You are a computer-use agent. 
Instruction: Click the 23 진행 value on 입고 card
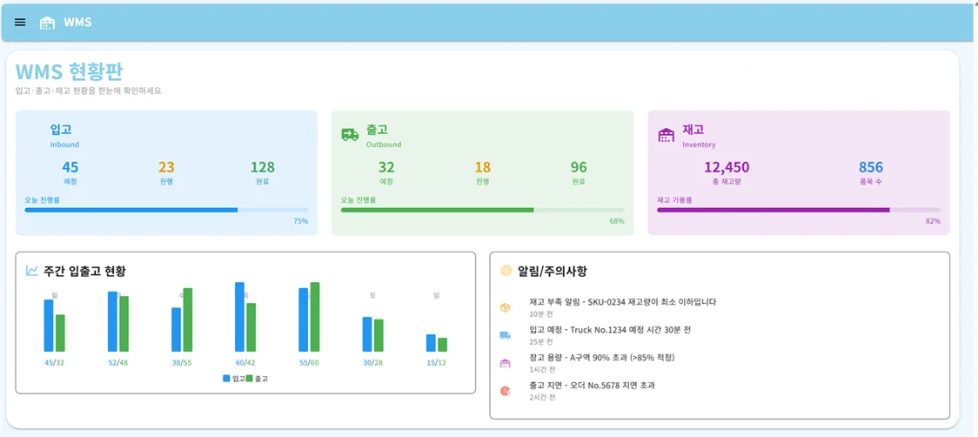pyautogui.click(x=166, y=167)
